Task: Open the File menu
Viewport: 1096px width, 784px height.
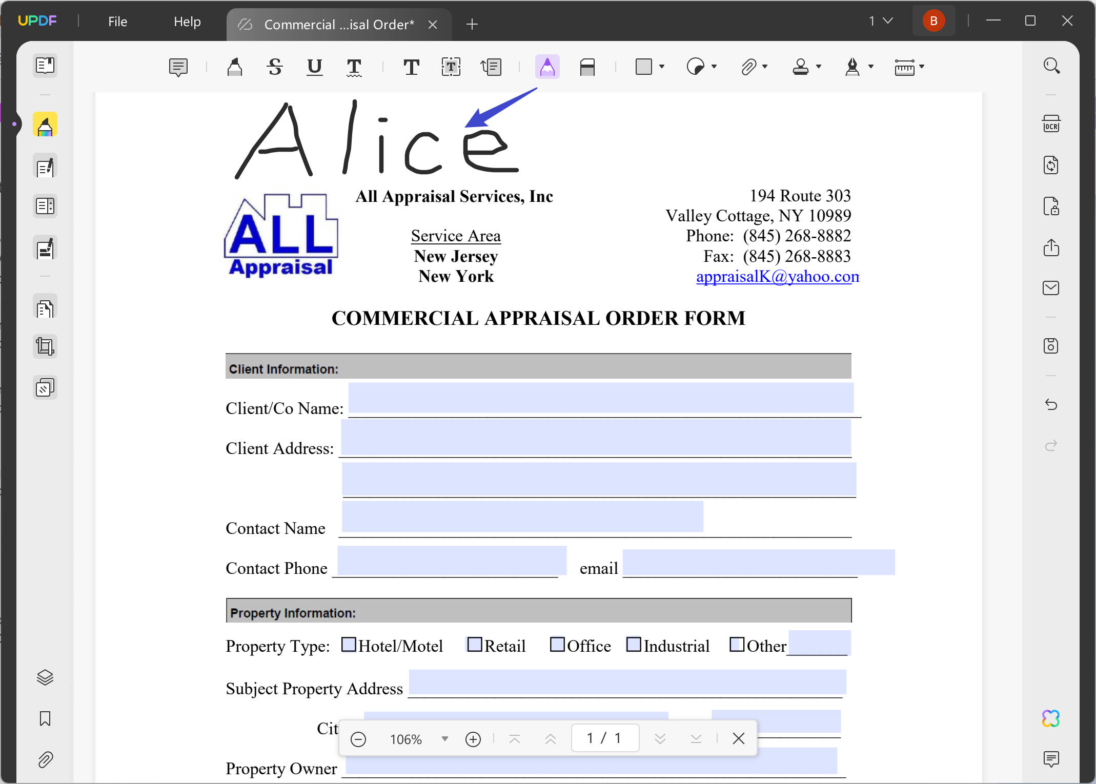Action: tap(117, 22)
